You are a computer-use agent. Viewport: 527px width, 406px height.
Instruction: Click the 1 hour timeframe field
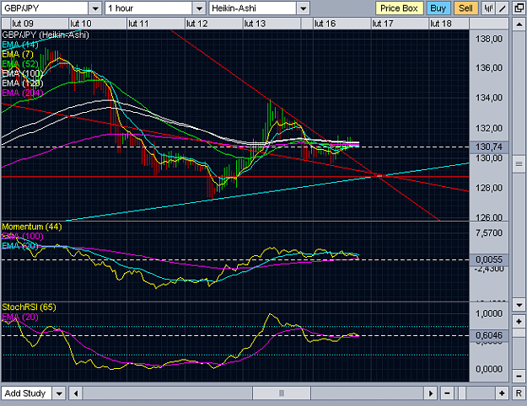[148, 8]
